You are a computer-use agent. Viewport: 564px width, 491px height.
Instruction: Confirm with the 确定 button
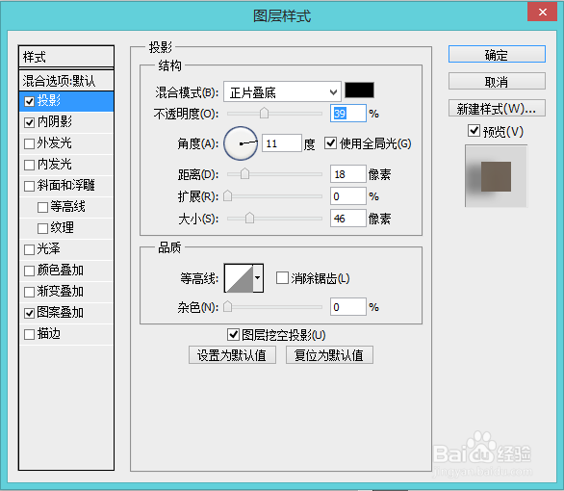click(x=497, y=54)
